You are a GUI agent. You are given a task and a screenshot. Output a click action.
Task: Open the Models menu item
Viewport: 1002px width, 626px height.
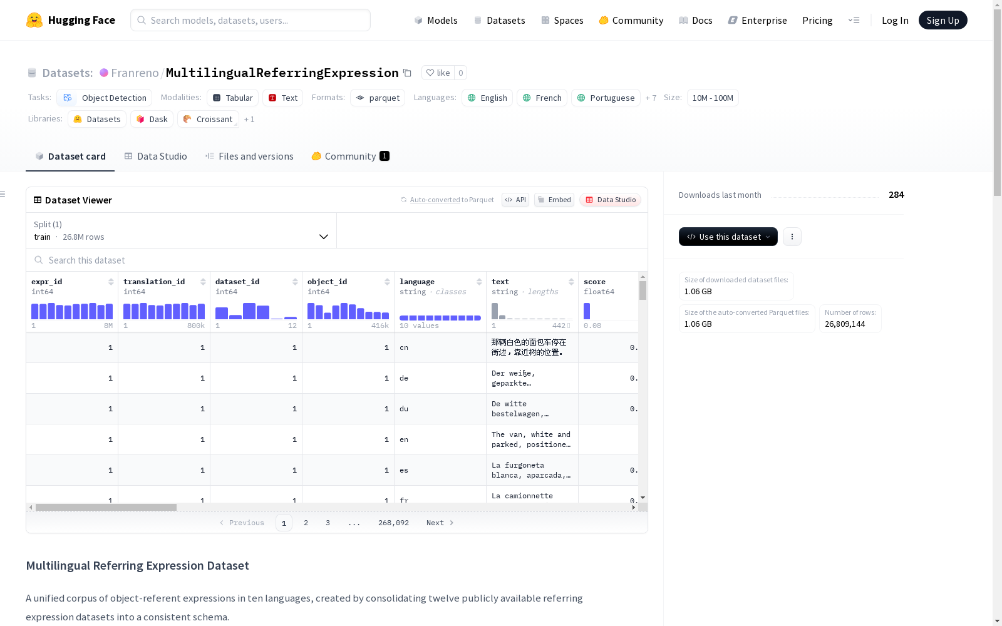click(x=436, y=20)
